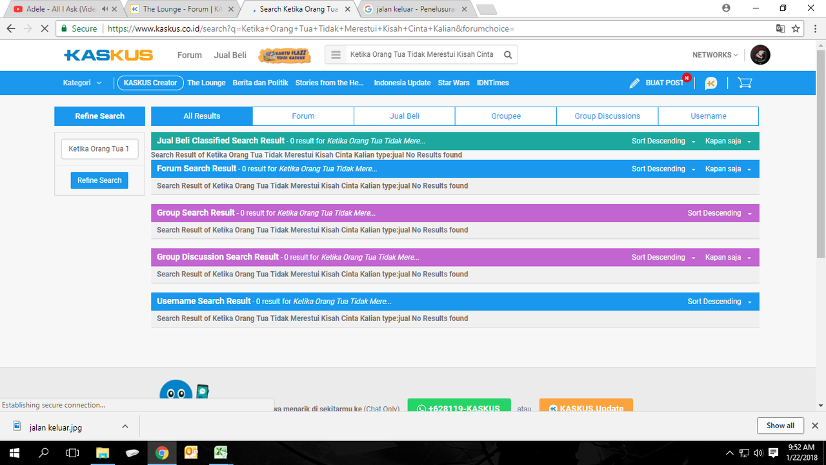Open the search category hamburger menu
The width and height of the screenshot is (826, 465).
[336, 55]
